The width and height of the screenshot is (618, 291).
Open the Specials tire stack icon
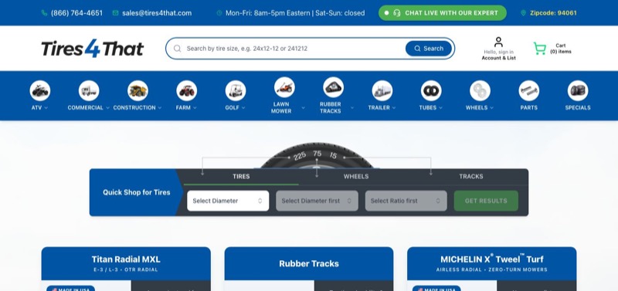click(577, 90)
